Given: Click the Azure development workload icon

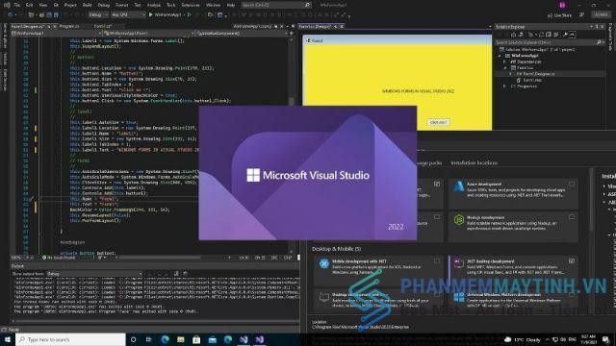Looking at the screenshot, I should click(x=458, y=186).
